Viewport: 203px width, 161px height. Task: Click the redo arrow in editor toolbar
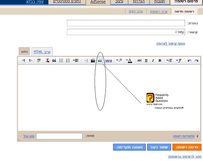(x=196, y=61)
